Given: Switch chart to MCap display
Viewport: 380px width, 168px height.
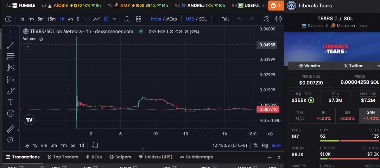Looking at the screenshot, I should pyautogui.click(x=172, y=19).
